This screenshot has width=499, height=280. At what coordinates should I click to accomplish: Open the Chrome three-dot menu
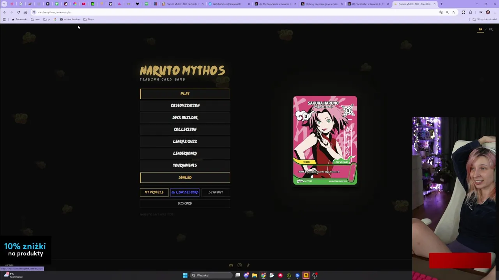495,12
